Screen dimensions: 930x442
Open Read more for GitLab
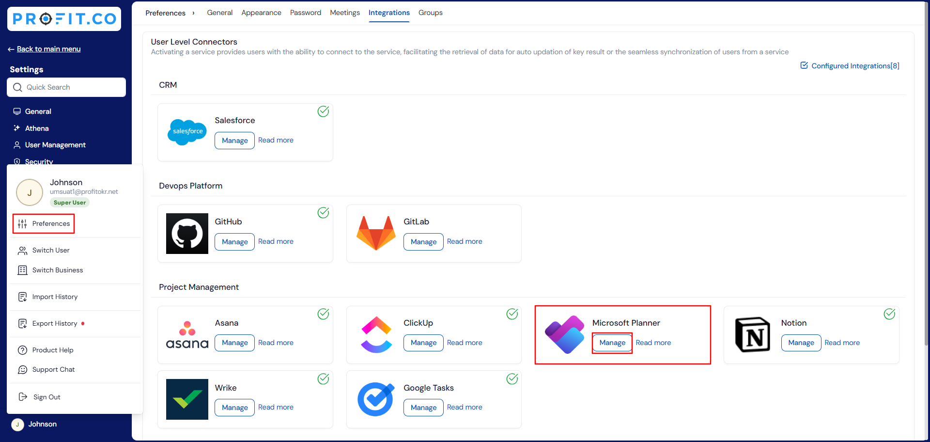465,241
